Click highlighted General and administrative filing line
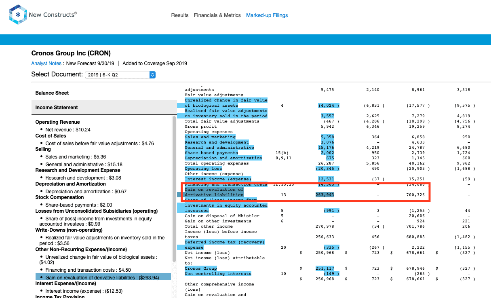This screenshot has width=491, height=298. (219, 148)
